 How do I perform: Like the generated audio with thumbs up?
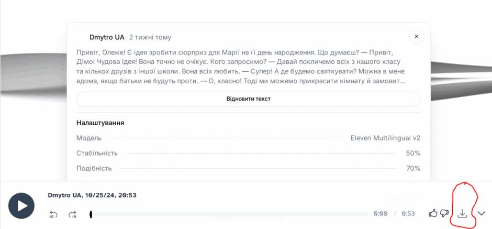tap(433, 213)
